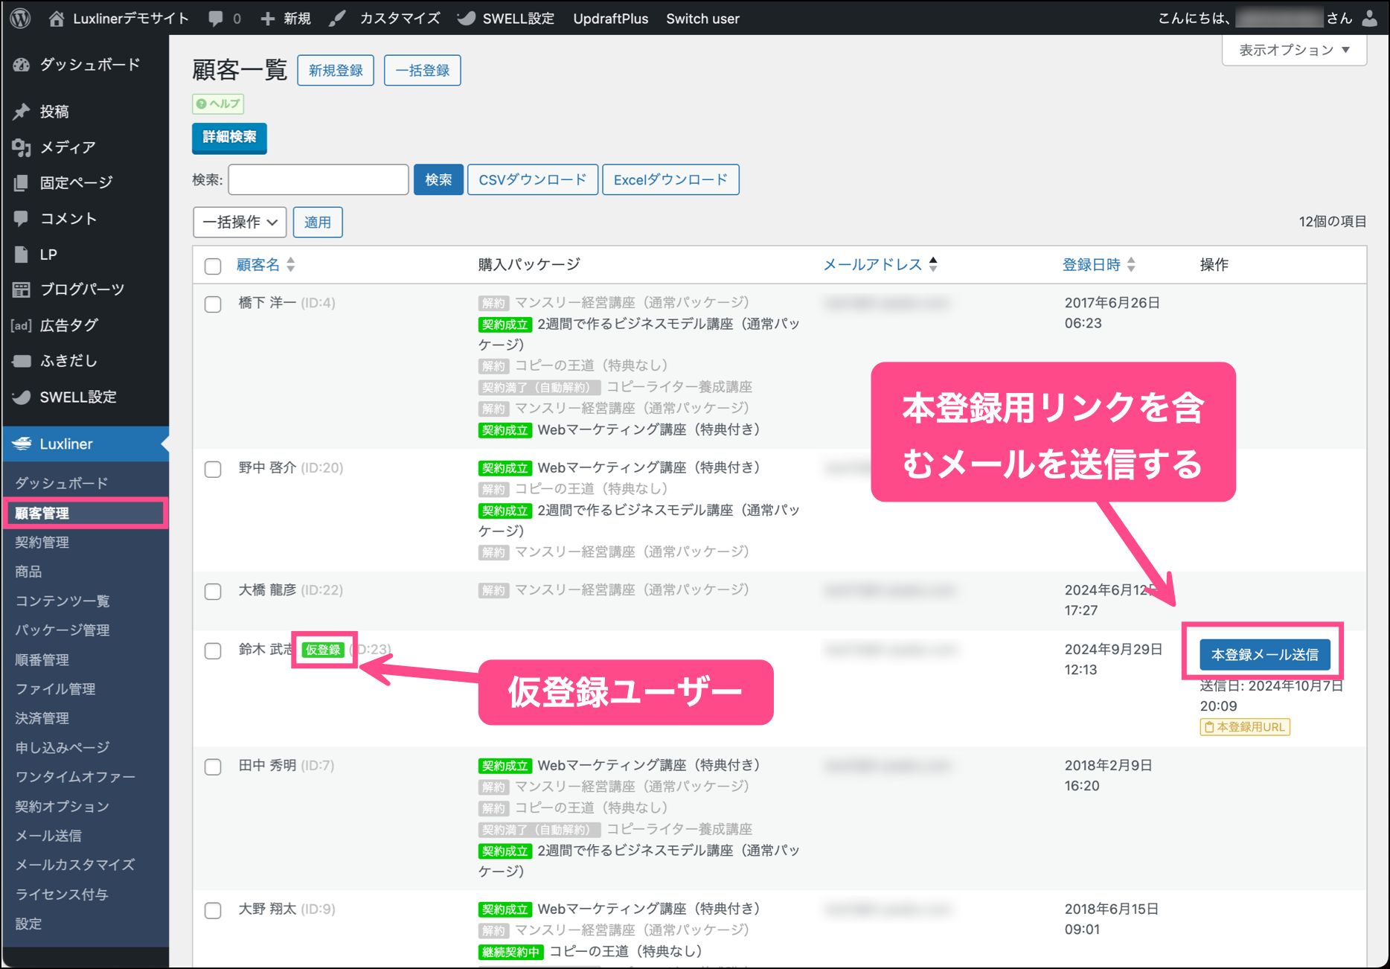Click the CSVダウンロード button
The width and height of the screenshot is (1390, 969).
tap(532, 180)
